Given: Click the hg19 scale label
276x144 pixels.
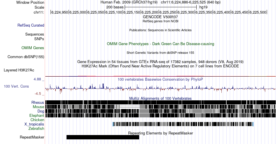Looking at the screenshot, I should click(x=203, y=7).
